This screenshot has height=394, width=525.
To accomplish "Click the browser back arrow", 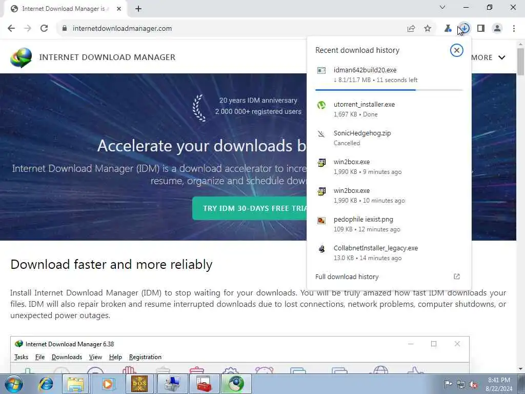I will click(11, 29).
